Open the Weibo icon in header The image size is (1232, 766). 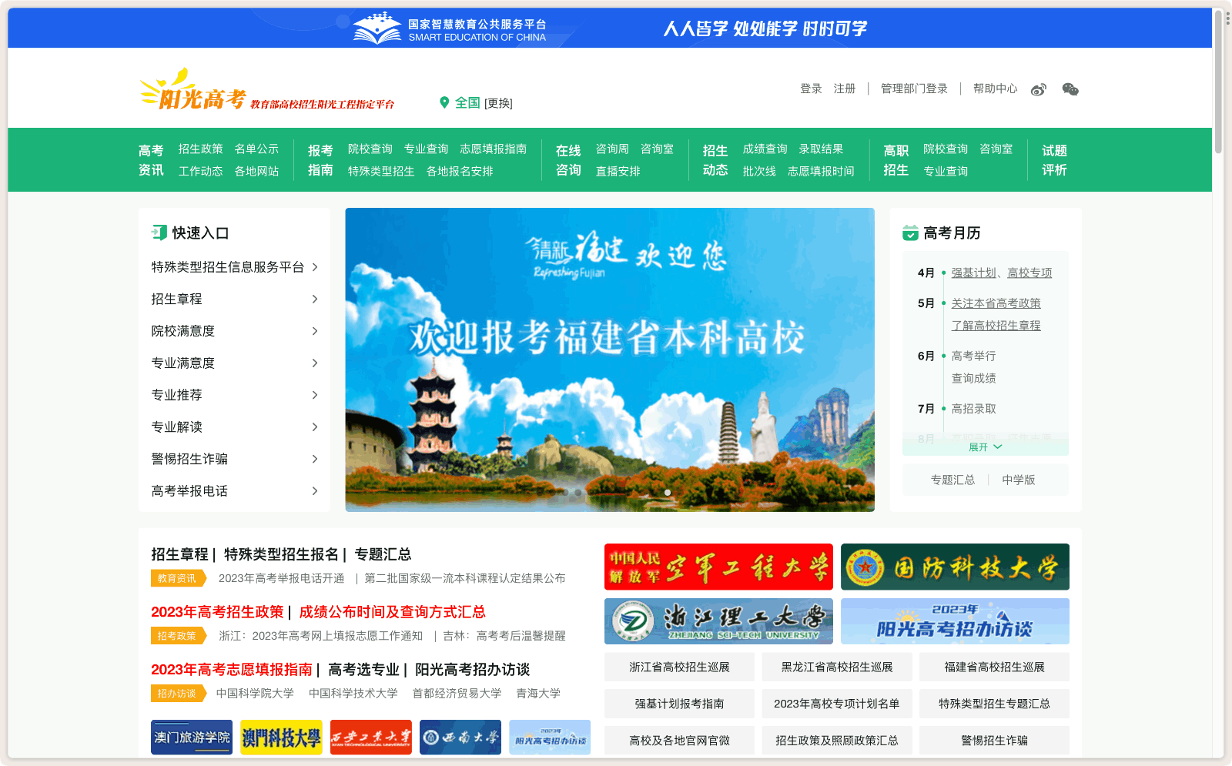pos(1038,89)
